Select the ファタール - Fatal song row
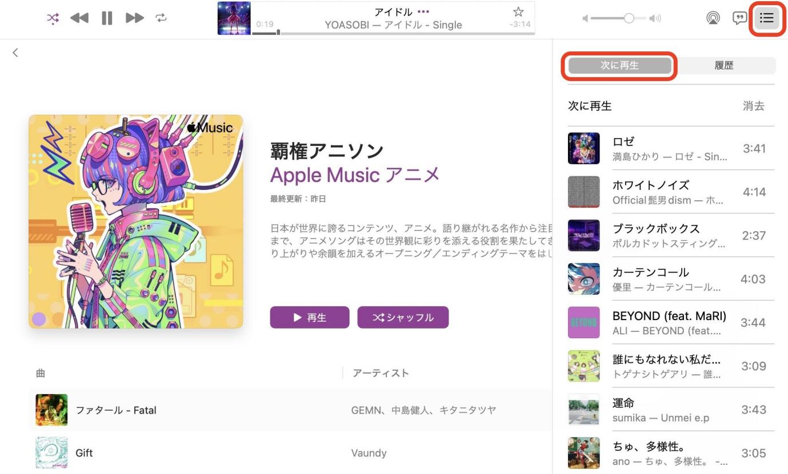 tap(290, 410)
